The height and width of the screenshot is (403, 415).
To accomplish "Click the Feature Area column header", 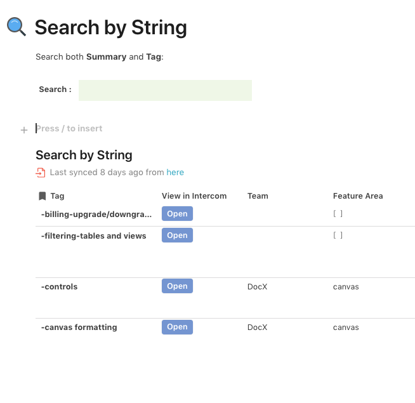I will 358,196.
